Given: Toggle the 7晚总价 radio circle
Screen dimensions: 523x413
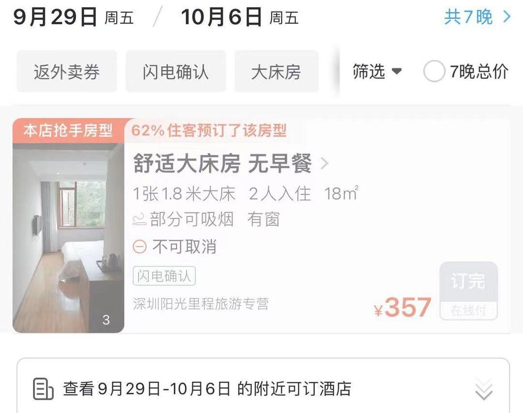Looking at the screenshot, I should point(434,71).
